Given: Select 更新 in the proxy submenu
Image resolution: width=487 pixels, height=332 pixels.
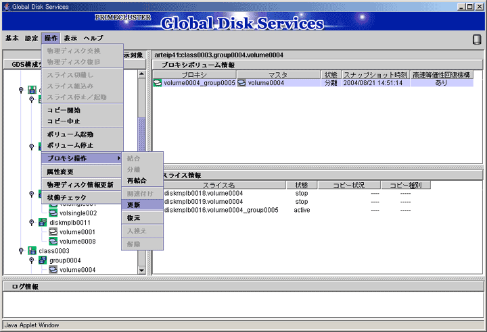Looking at the screenshot, I should pos(142,205).
